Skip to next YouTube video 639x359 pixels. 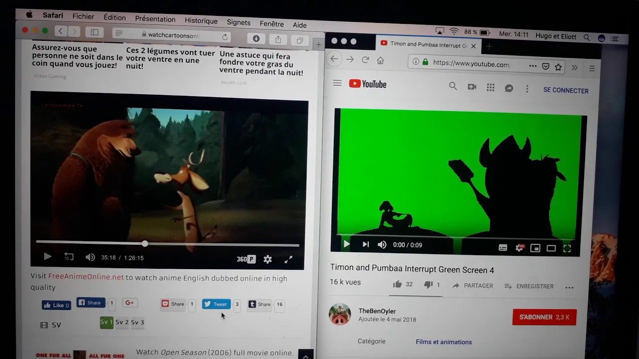pos(365,244)
